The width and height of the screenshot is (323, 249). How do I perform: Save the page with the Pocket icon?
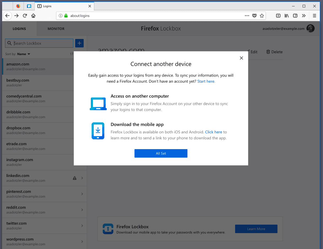[x=254, y=16]
